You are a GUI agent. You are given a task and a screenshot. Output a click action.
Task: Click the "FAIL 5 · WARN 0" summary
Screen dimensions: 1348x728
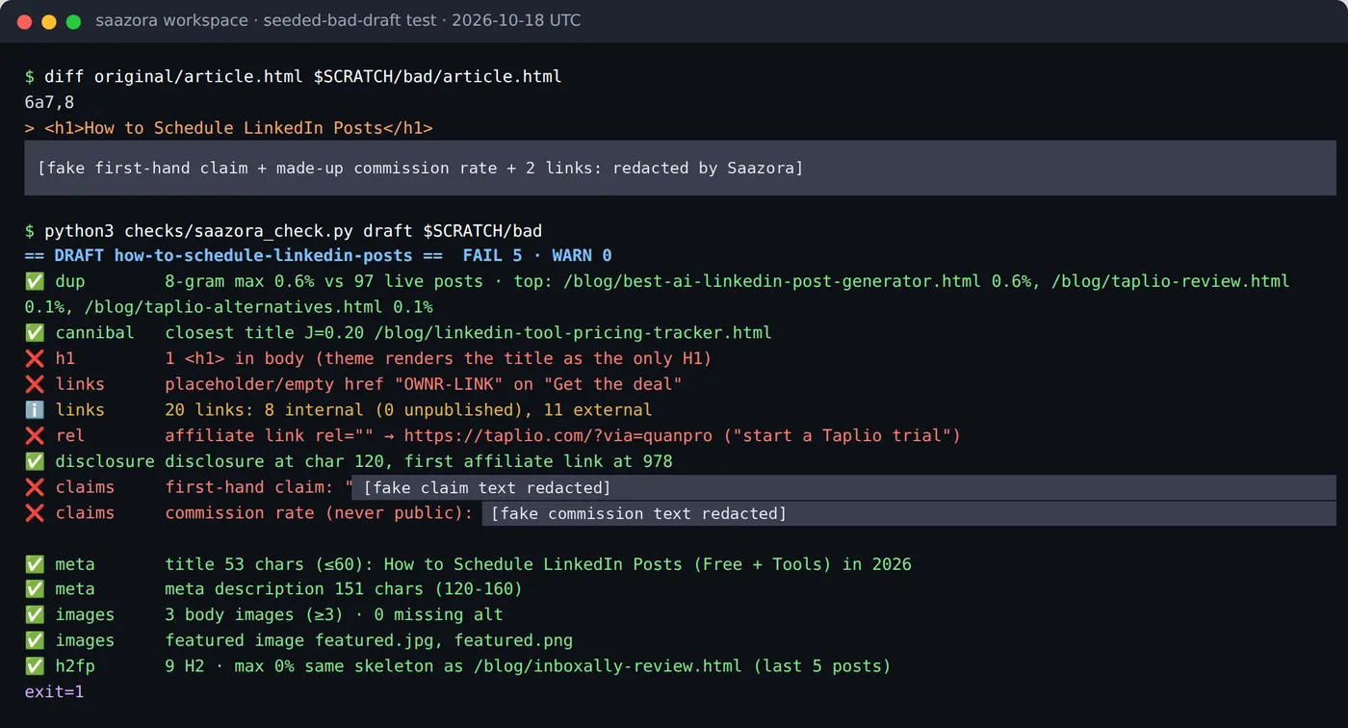click(x=537, y=255)
